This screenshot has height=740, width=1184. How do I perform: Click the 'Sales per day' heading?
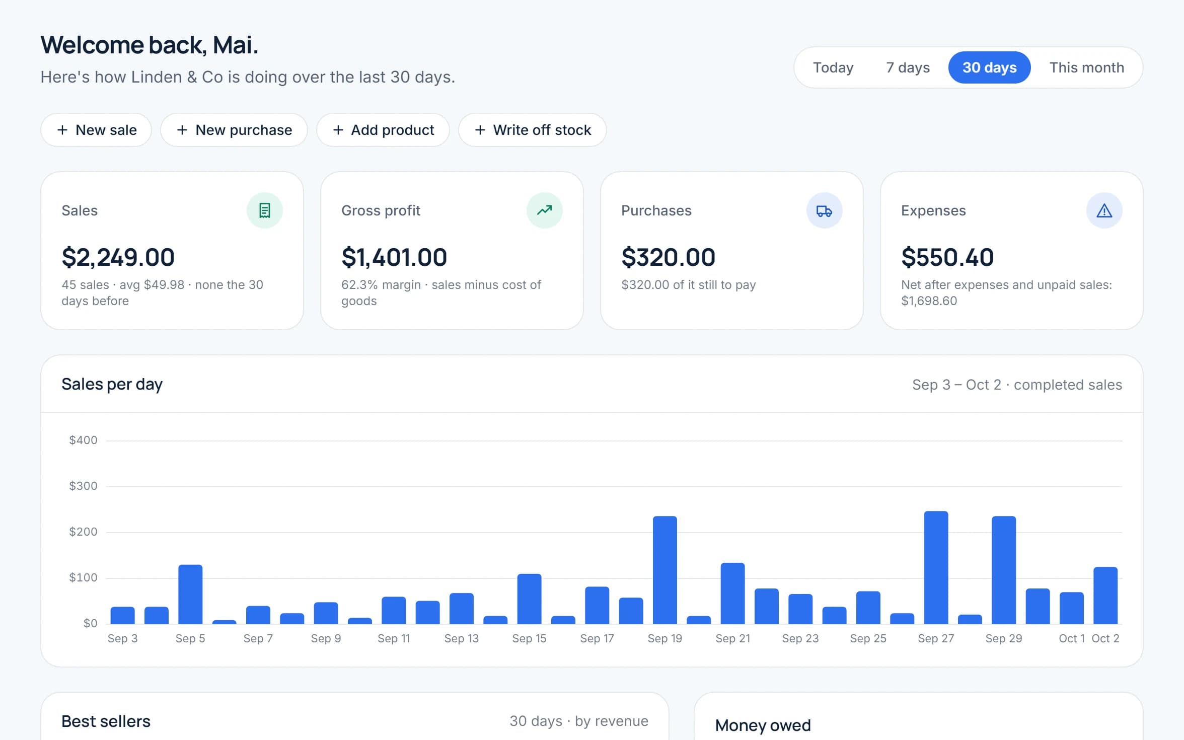(112, 384)
